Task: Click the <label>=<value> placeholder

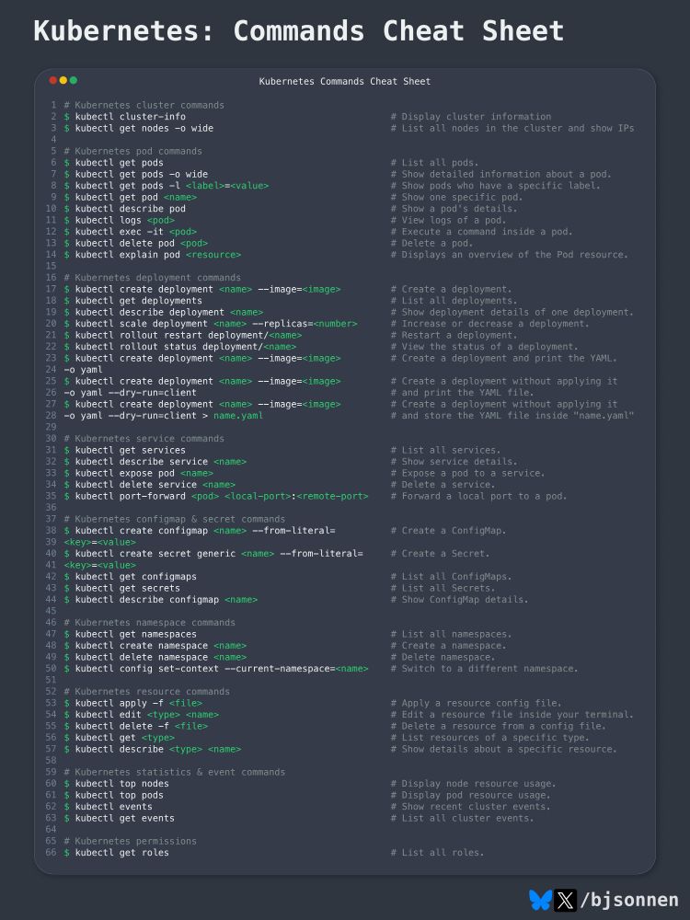Action: [x=227, y=186]
